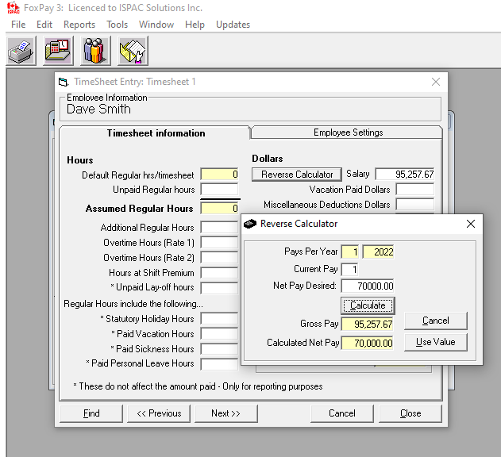The height and width of the screenshot is (457, 501).
Task: Click the Assumed Regular Hours field
Action: tap(219, 209)
